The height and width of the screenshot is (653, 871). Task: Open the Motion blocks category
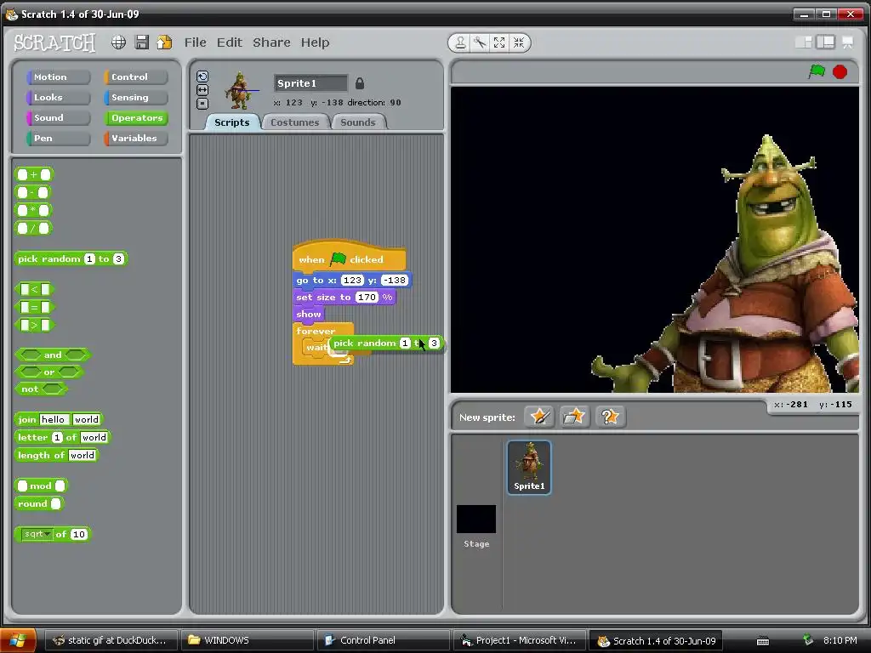pyautogui.click(x=58, y=77)
